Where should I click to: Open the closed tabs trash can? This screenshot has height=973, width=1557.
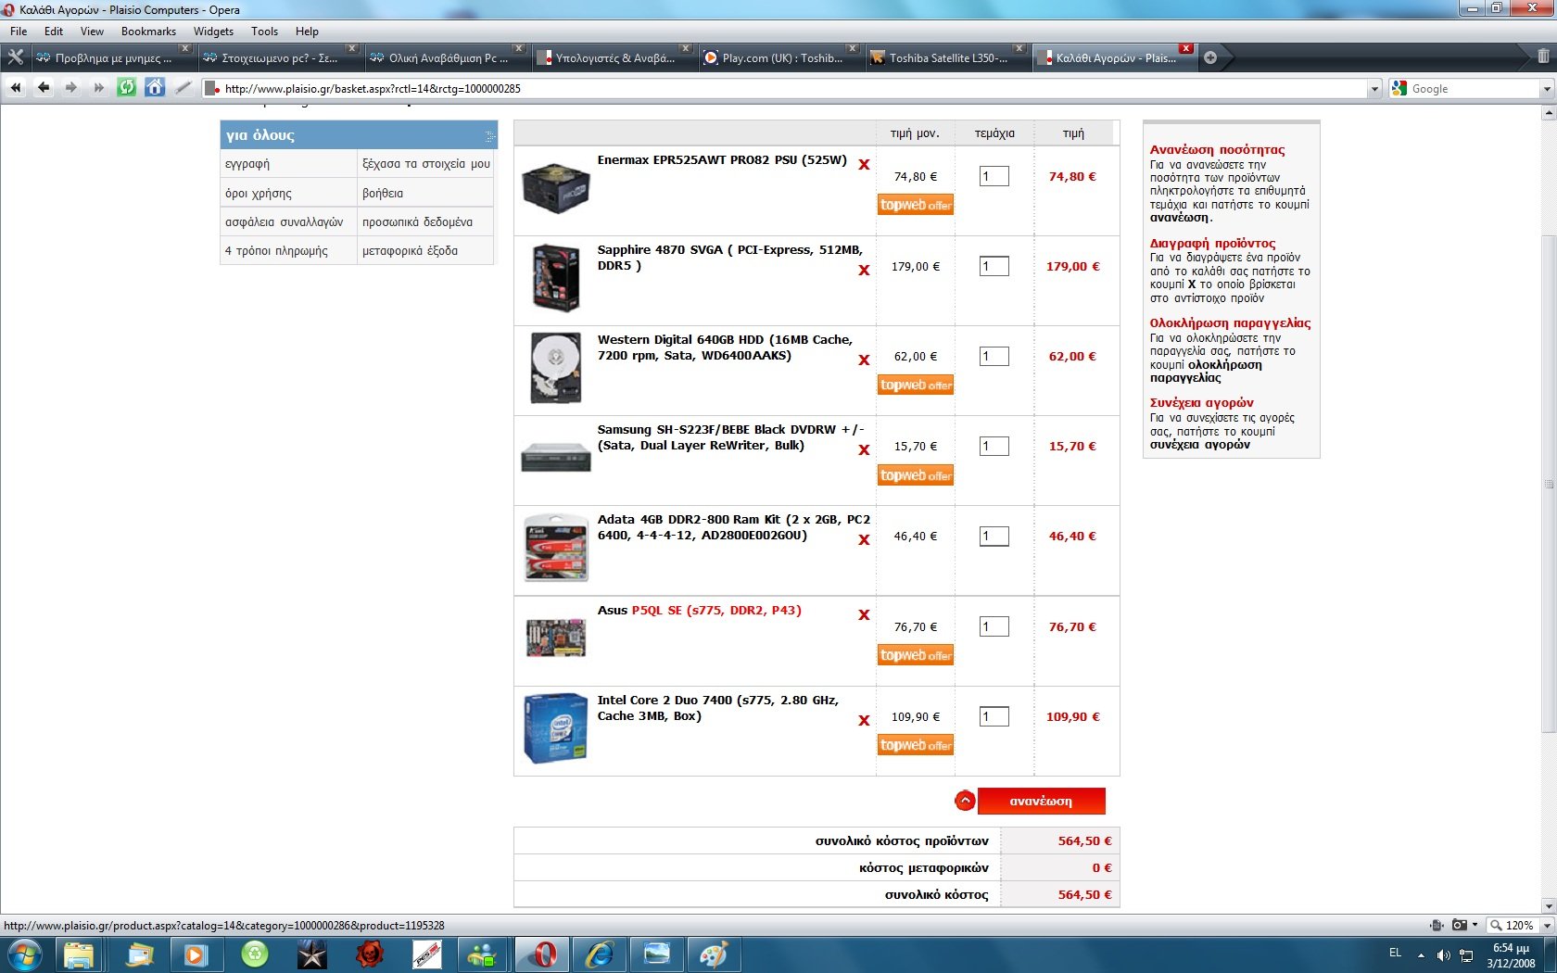[1543, 57]
